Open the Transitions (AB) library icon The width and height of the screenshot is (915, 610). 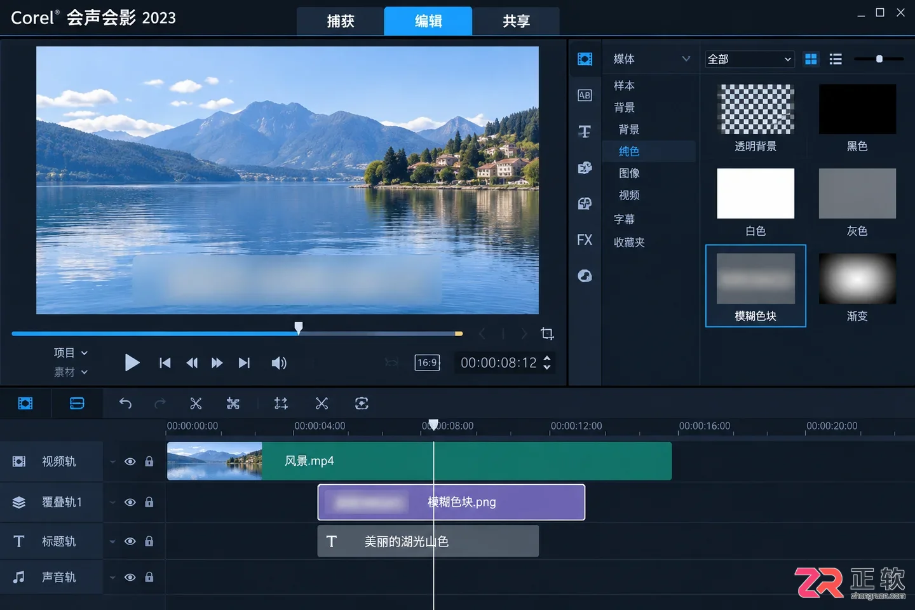pyautogui.click(x=585, y=95)
